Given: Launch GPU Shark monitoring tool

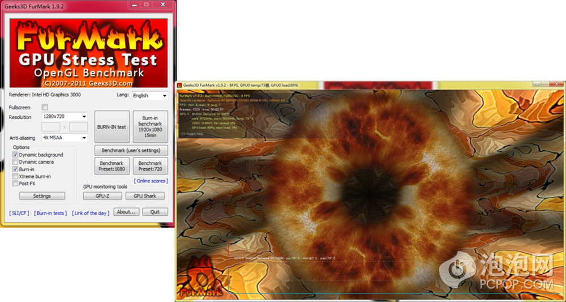Looking at the screenshot, I should [145, 196].
